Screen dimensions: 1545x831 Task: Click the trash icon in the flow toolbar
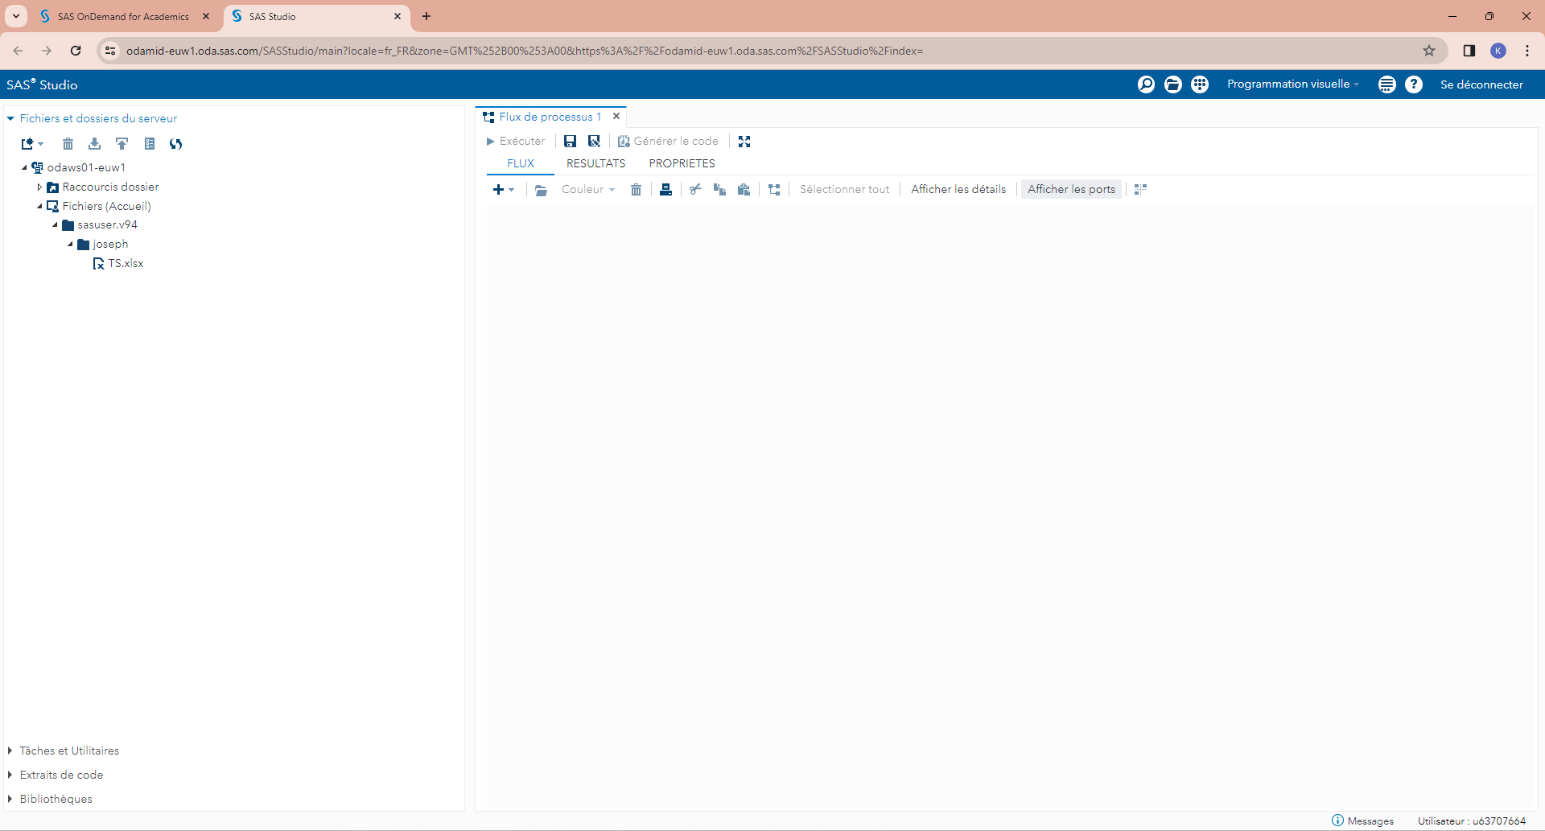636,189
